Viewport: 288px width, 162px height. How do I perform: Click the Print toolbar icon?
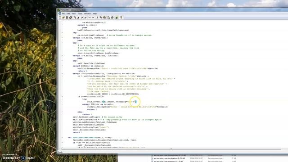[x=112, y=18]
